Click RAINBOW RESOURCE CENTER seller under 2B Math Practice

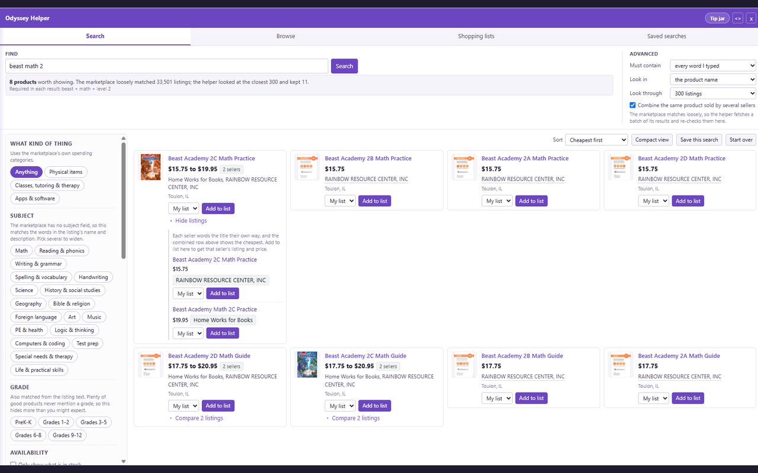[x=367, y=179]
